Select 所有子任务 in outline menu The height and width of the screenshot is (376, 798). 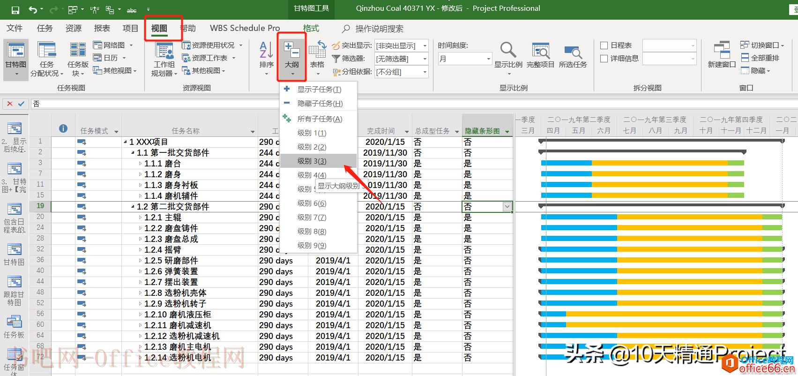coord(318,119)
